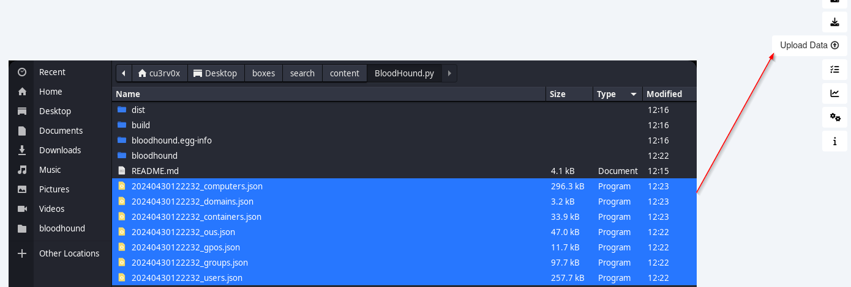
Task: Select 20240430122232_domains.json file
Action: [405, 202]
